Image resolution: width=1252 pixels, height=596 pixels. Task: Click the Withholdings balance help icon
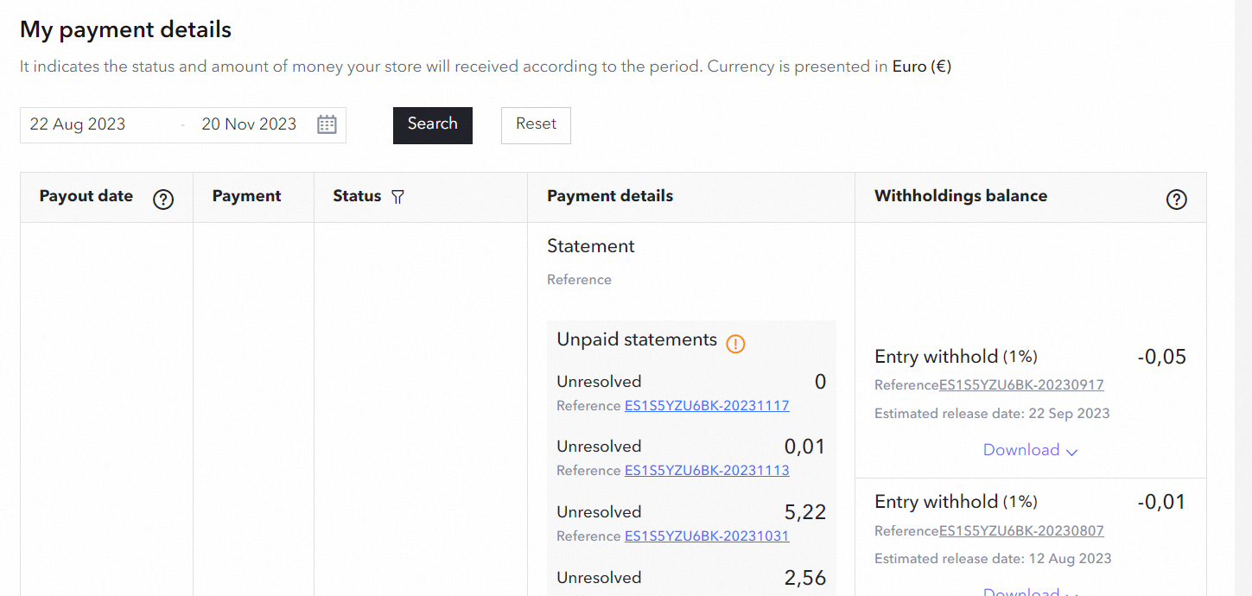[x=1176, y=200]
